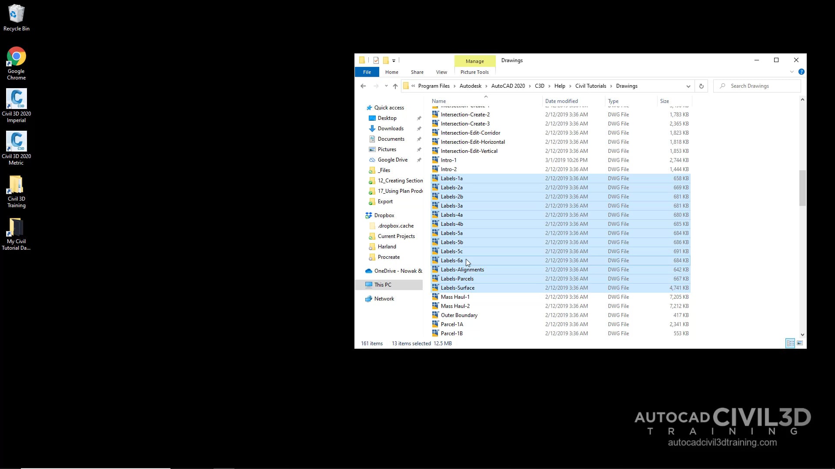Deselect the Labels-2a file
The width and height of the screenshot is (835, 469).
452,187
